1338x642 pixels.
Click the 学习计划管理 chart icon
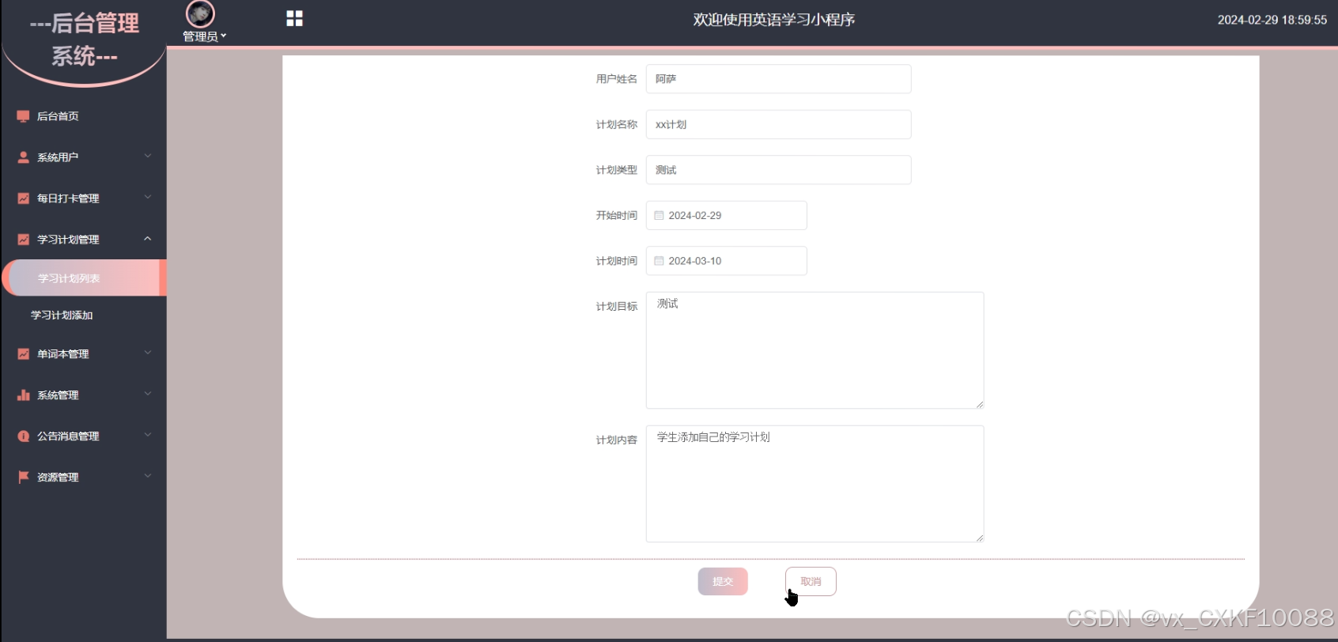click(x=23, y=240)
